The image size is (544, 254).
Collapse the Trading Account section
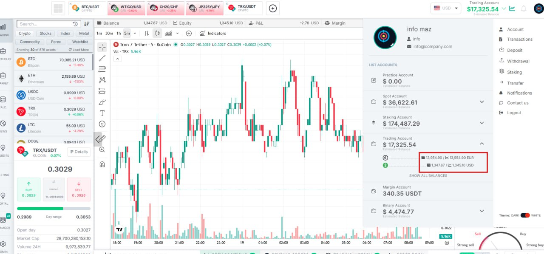tap(482, 144)
